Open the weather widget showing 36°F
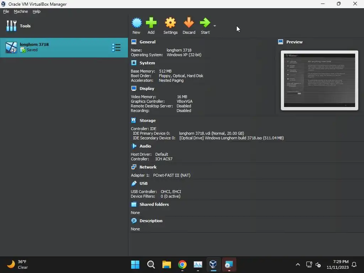The image size is (364, 273). (17, 264)
